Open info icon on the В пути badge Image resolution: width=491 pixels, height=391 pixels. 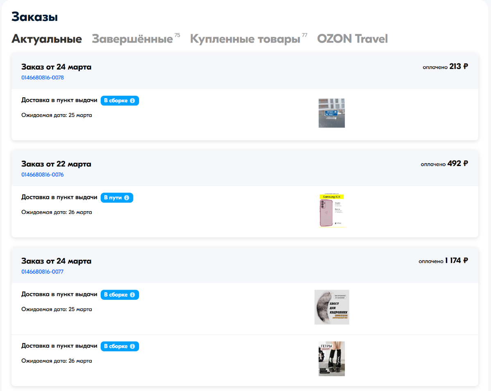126,198
